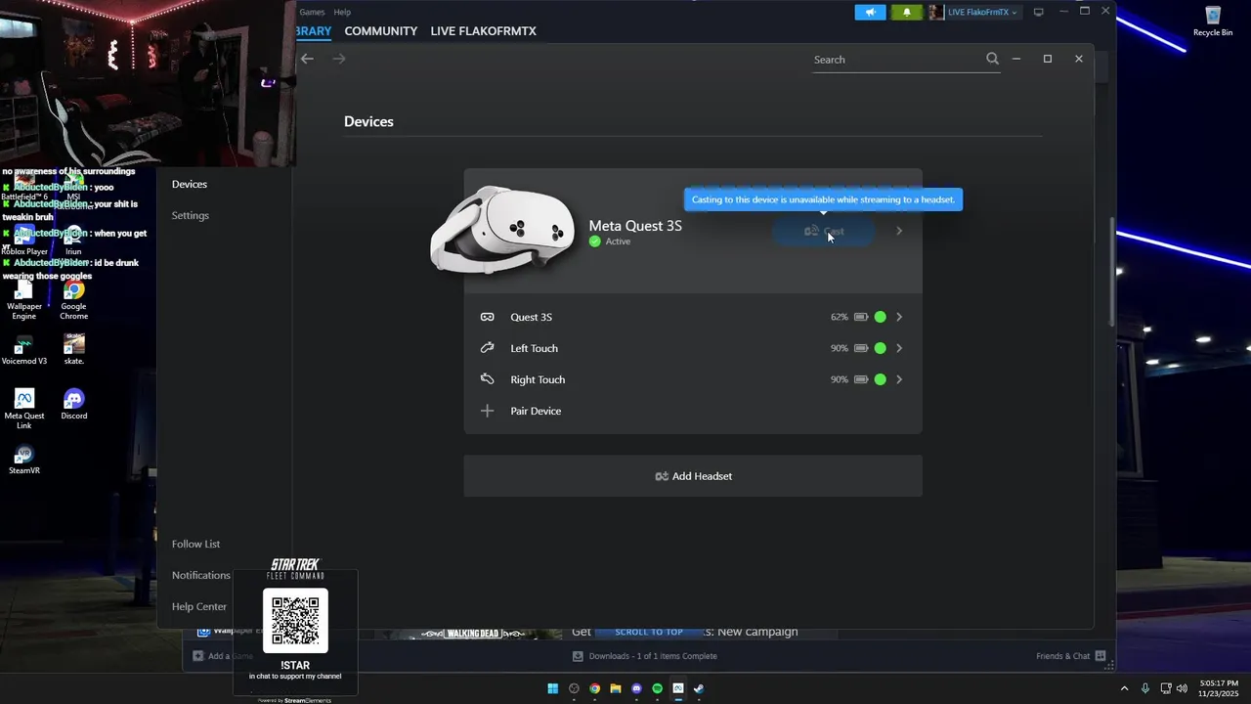The height and width of the screenshot is (704, 1251).
Task: Click the Right Touch battery icon
Action: click(861, 379)
